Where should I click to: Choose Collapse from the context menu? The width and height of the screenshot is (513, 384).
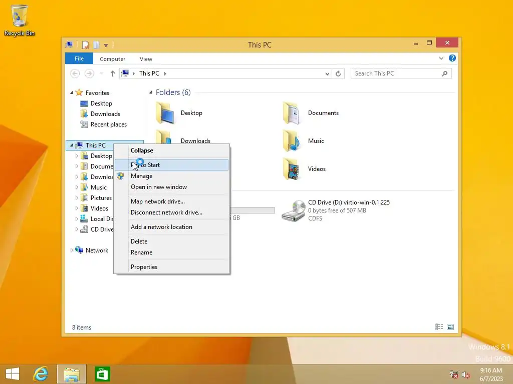pyautogui.click(x=172, y=150)
